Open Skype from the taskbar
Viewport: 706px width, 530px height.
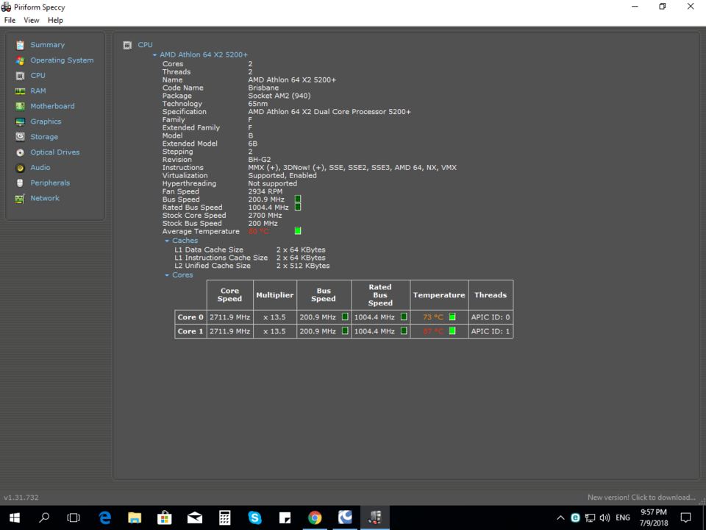(255, 517)
